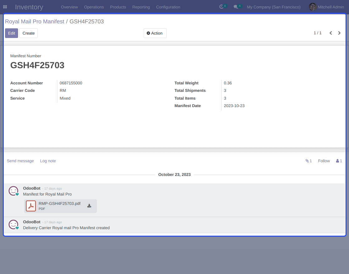Go back to Royal Mail Pro Manifest breadcrumb

(35, 21)
